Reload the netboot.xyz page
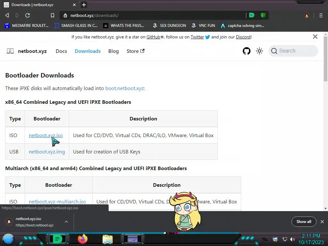Viewport: 328px width, 246px height. coord(28,15)
